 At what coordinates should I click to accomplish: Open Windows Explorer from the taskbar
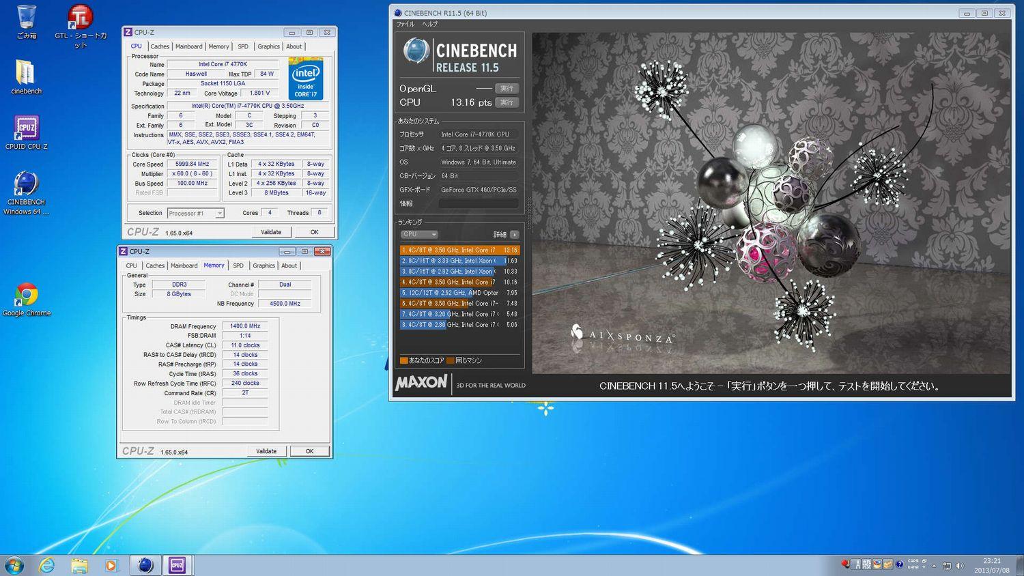point(79,565)
